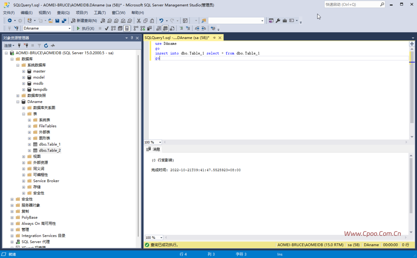Open the 文件(F) menu
417x258 pixels.
point(9,13)
